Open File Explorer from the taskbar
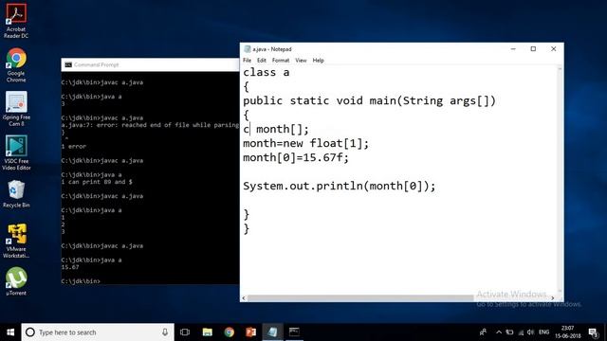 [208, 332]
